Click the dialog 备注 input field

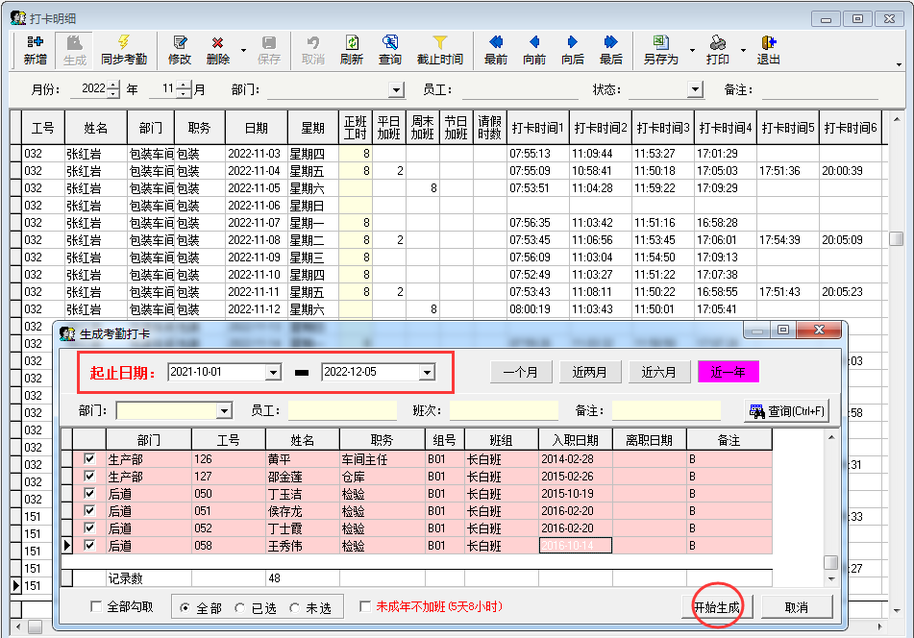tap(666, 411)
